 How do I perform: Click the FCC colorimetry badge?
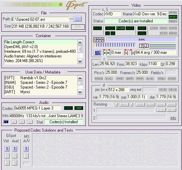(x=163, y=28)
